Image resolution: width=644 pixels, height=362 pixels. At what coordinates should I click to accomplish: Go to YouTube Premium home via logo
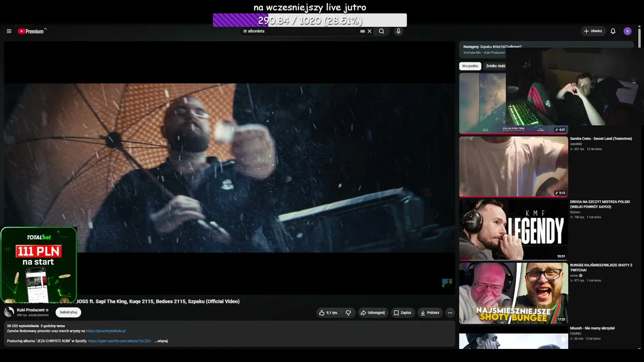pyautogui.click(x=32, y=31)
